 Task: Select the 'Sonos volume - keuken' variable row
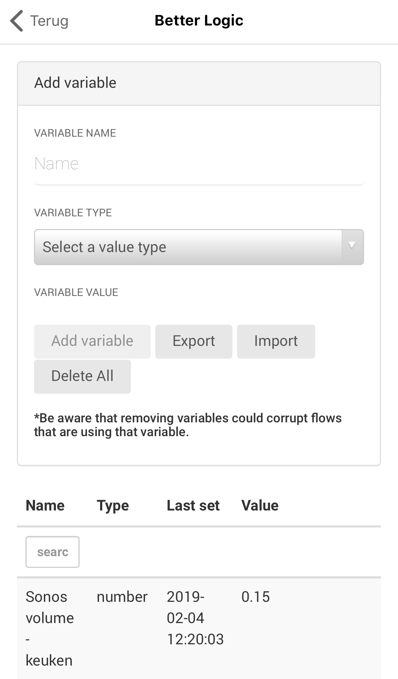tap(50, 628)
